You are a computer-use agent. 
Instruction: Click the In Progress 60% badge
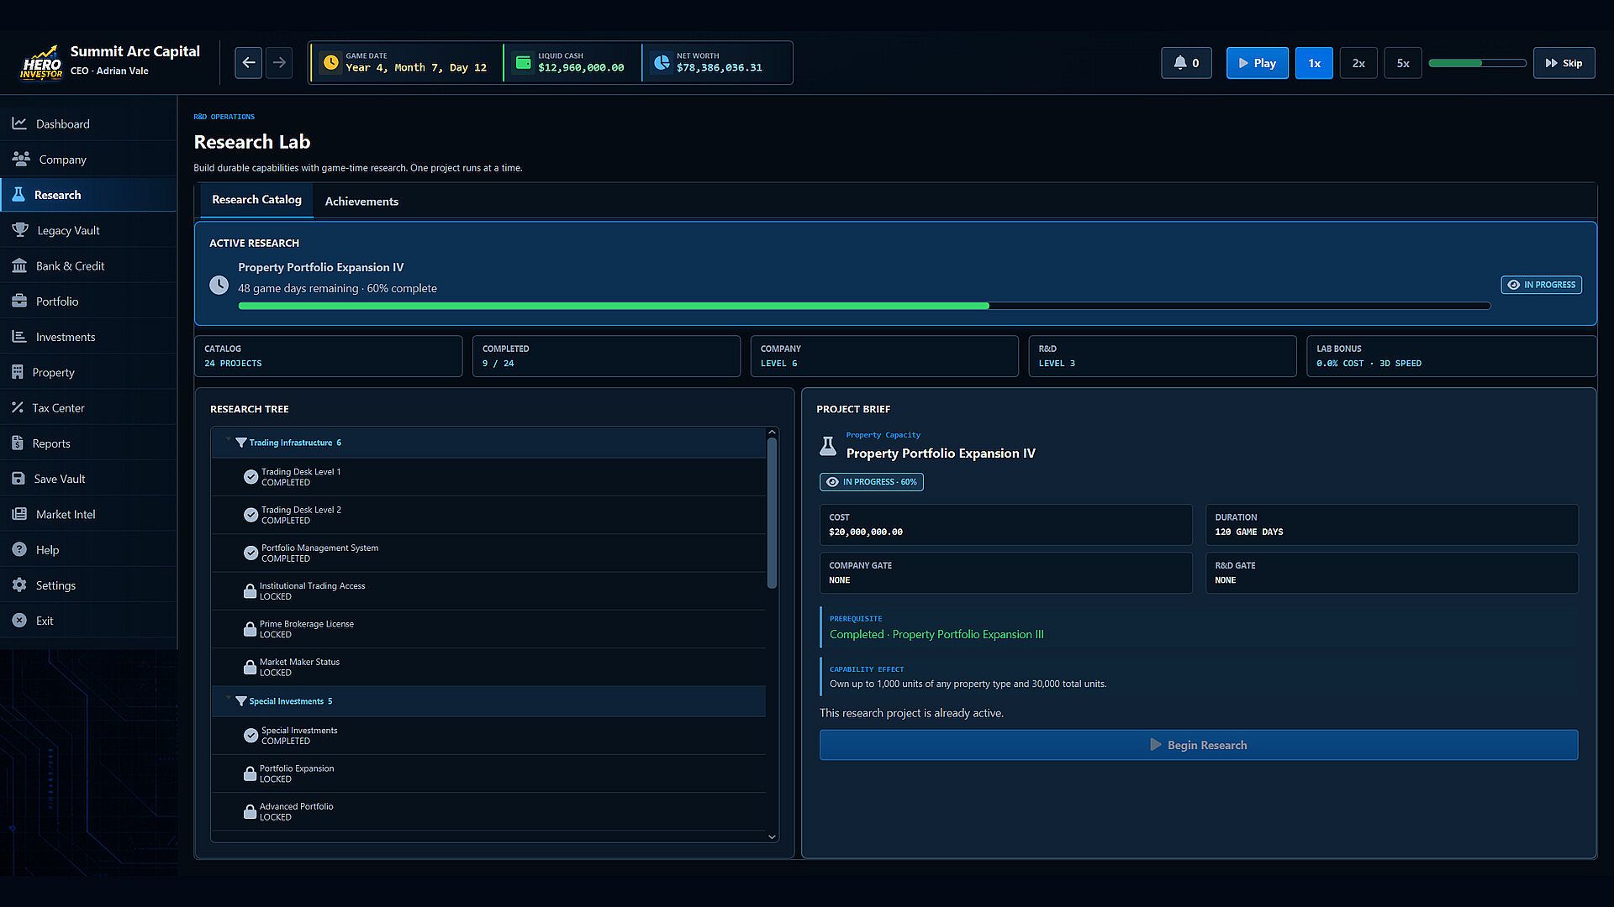tap(872, 482)
